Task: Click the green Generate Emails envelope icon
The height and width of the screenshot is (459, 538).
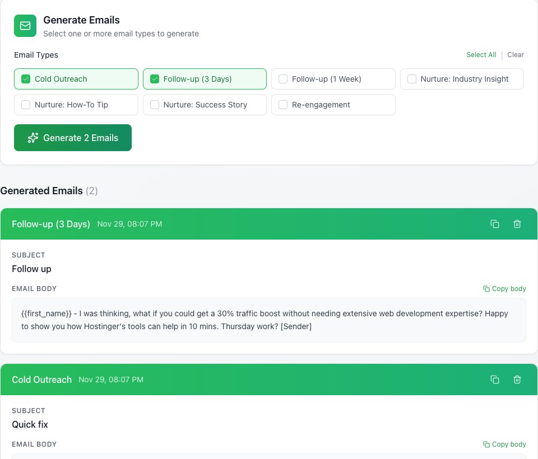Action: click(25, 26)
